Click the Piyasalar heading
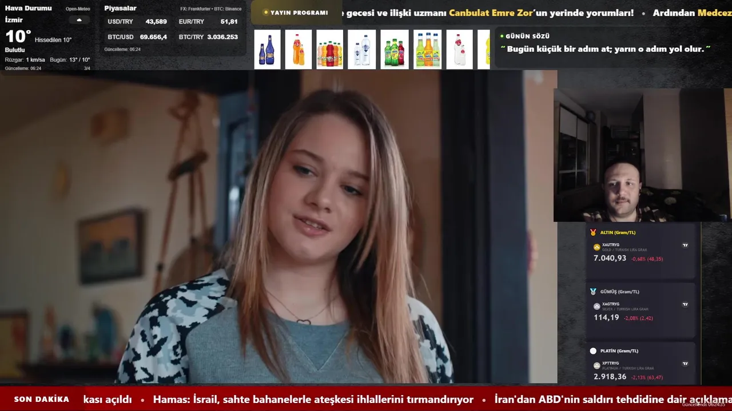 120,9
